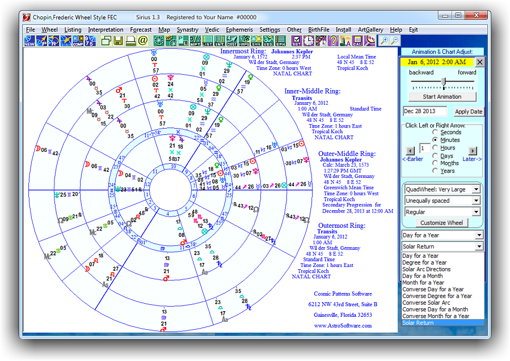The height and width of the screenshot is (361, 510).
Task: Click the question mark help icon
Action: [x=333, y=41]
